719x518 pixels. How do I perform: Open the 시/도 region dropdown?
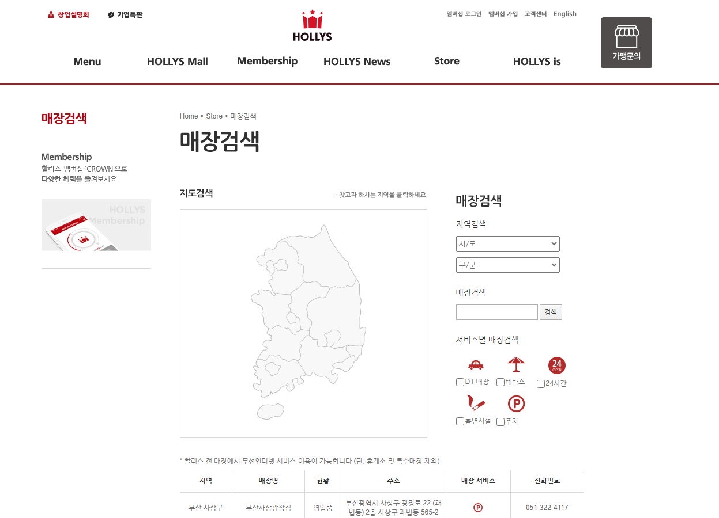coord(508,243)
